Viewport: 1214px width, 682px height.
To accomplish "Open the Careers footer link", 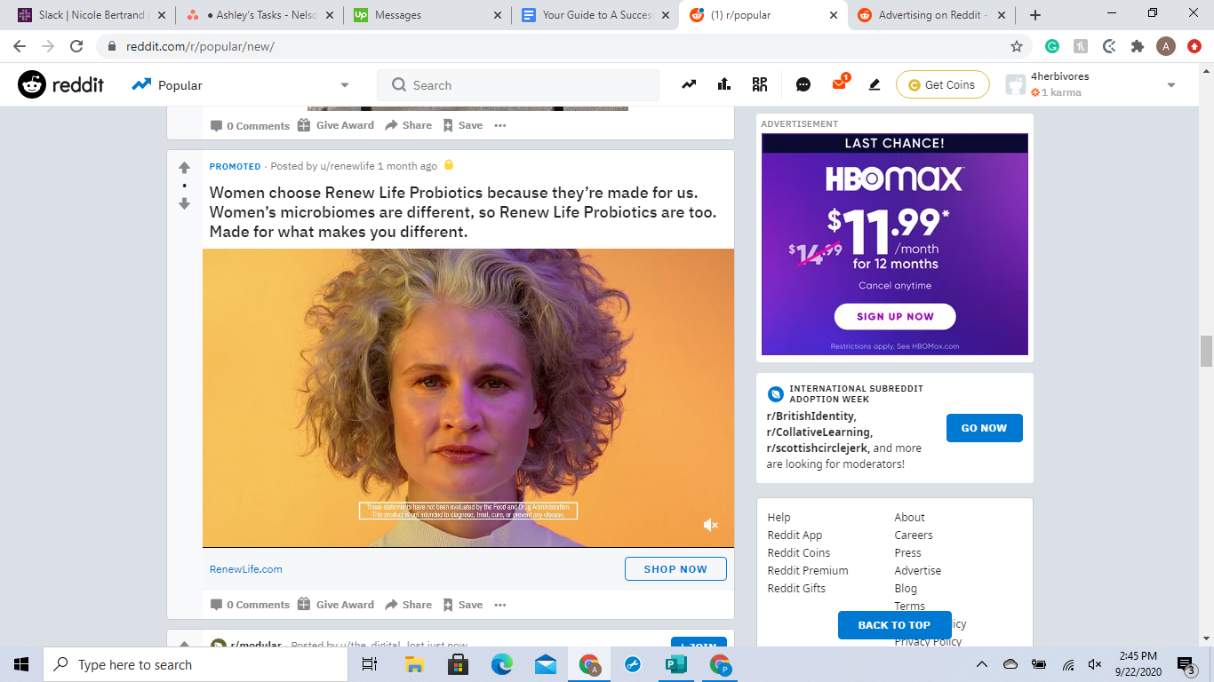I will click(914, 535).
